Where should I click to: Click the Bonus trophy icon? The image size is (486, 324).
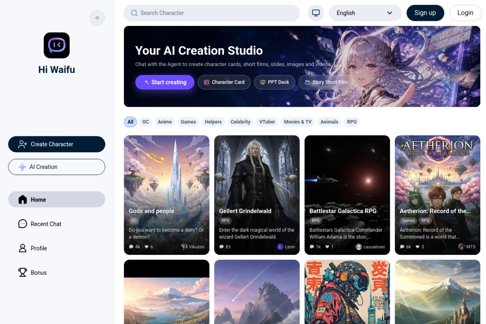(x=23, y=272)
